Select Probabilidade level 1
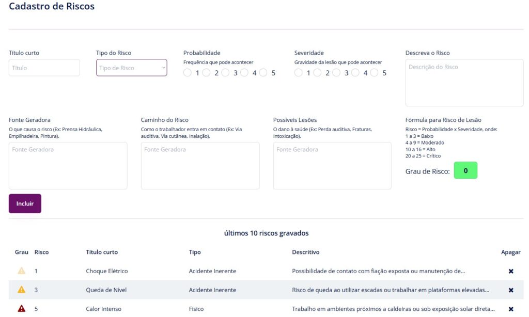529x317 pixels. (x=188, y=73)
